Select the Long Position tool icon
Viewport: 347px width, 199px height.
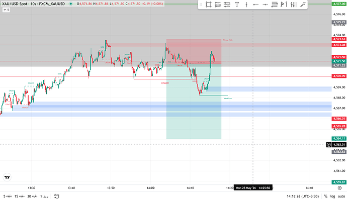[218, 5]
